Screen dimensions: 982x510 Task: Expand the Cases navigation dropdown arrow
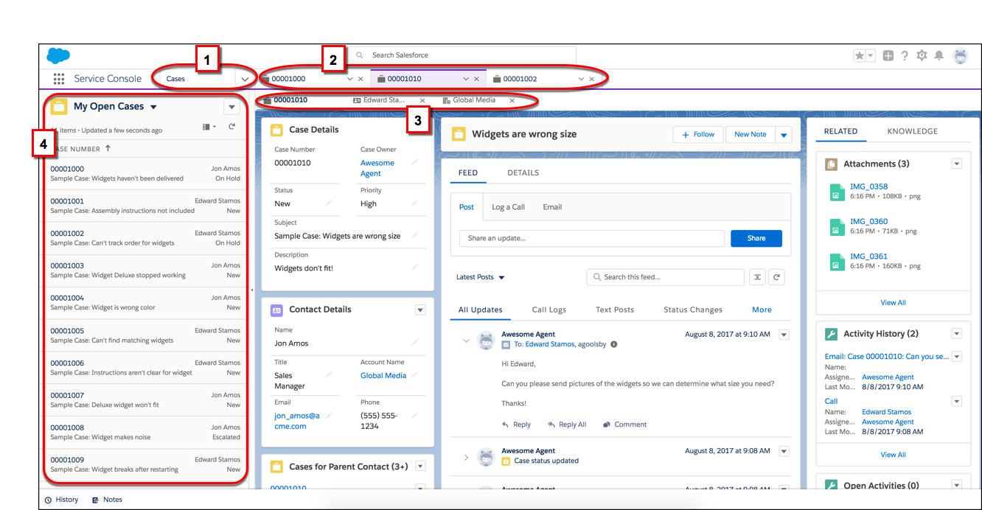click(x=244, y=79)
